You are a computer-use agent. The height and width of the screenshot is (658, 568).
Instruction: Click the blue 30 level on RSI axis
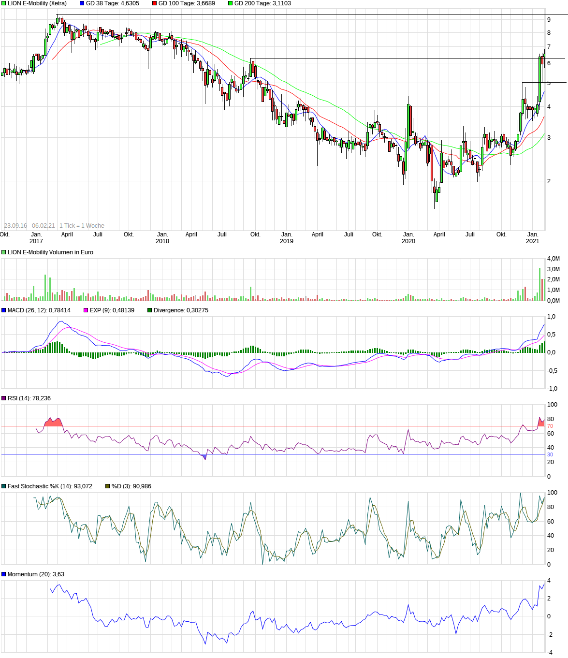point(550,455)
